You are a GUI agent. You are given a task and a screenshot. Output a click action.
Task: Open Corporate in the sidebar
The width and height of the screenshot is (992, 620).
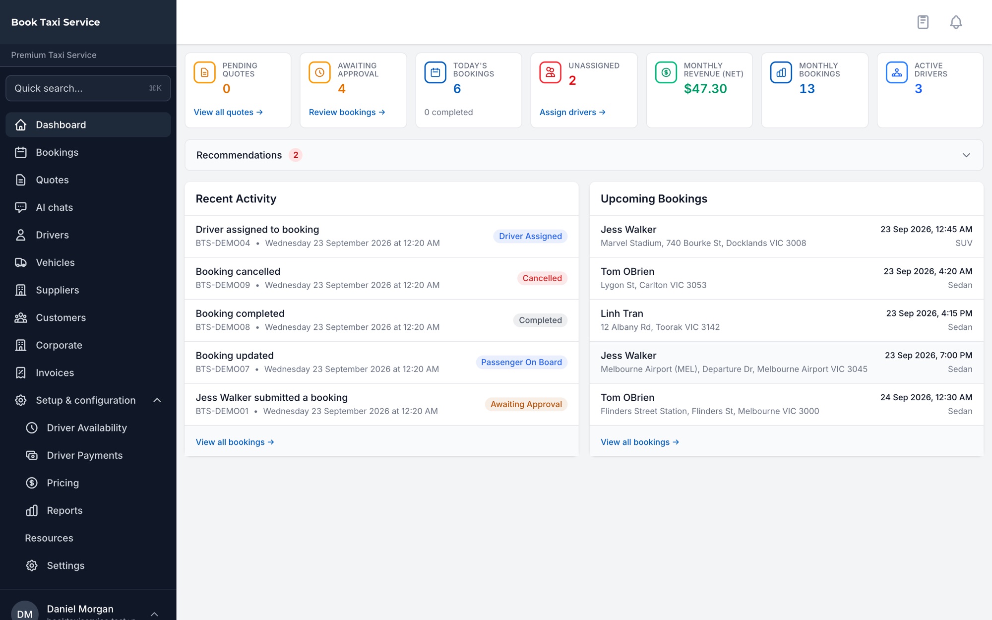click(88, 345)
